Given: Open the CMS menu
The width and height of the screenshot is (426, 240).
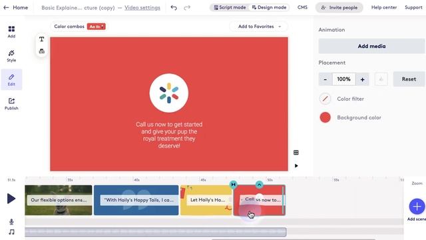Looking at the screenshot, I should [x=302, y=7].
